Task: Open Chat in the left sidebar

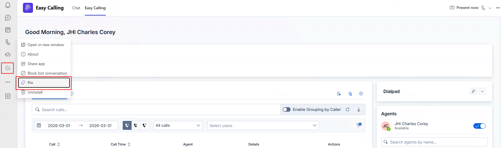Action: pos(8,18)
